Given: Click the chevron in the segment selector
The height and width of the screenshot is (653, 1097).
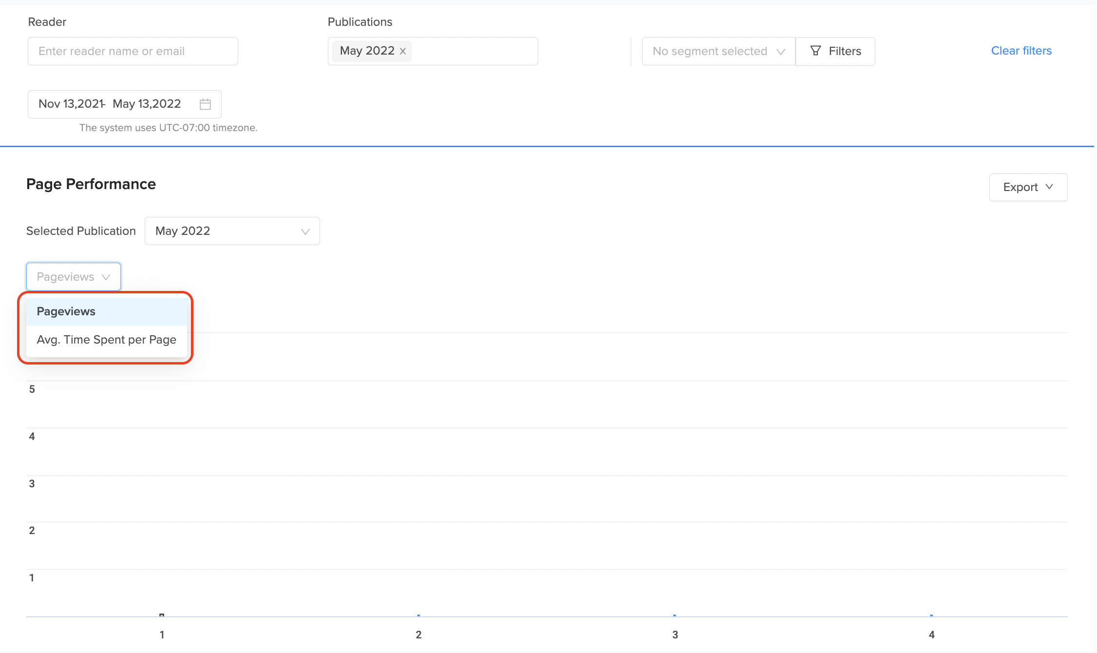Looking at the screenshot, I should 781,52.
